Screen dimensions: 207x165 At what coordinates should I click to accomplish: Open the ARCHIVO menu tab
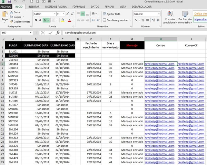pos(7,7)
